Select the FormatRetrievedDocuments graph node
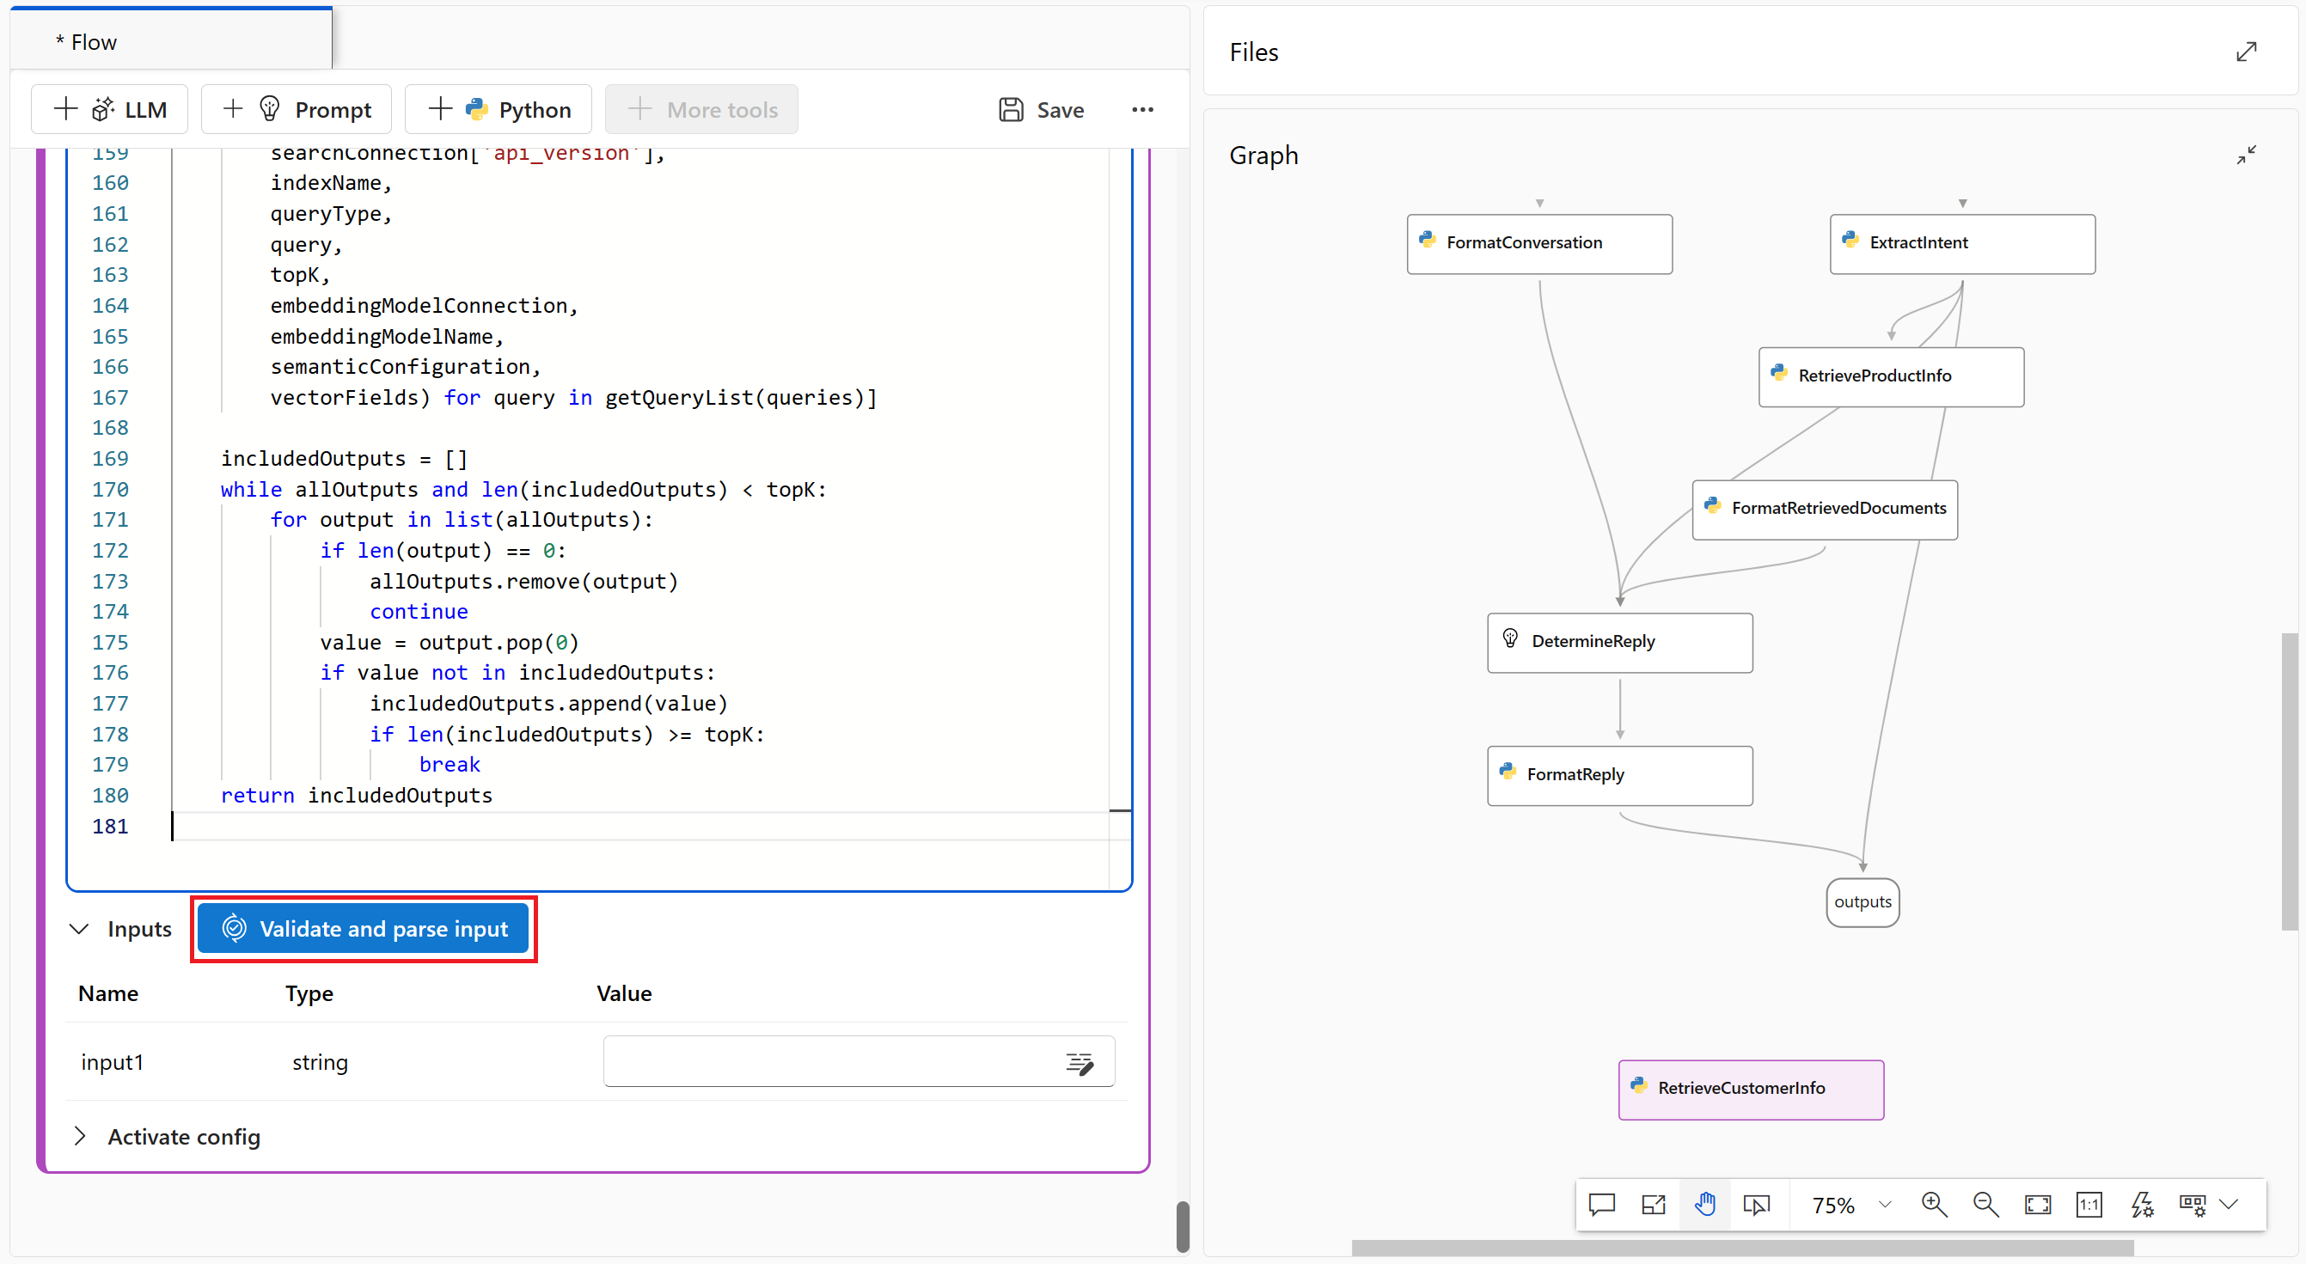Viewport: 2306px width, 1264px height. click(1825, 510)
